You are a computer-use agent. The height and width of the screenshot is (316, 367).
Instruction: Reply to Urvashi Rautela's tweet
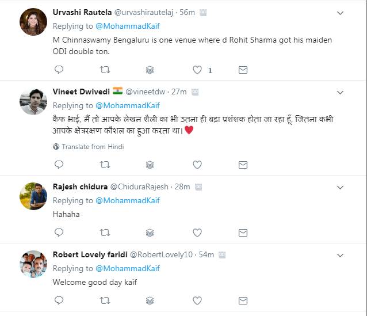pyautogui.click(x=59, y=70)
